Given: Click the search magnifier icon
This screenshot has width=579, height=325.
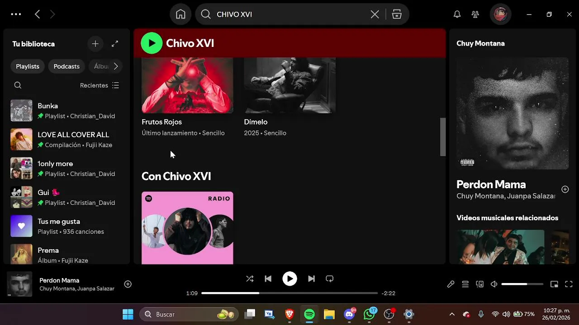Looking at the screenshot, I should pos(206,14).
